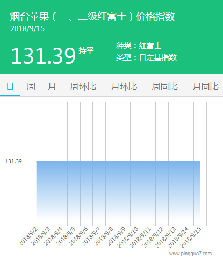Click the blue chart area
Viewport: 223px width, 260px height.
(x=118, y=191)
